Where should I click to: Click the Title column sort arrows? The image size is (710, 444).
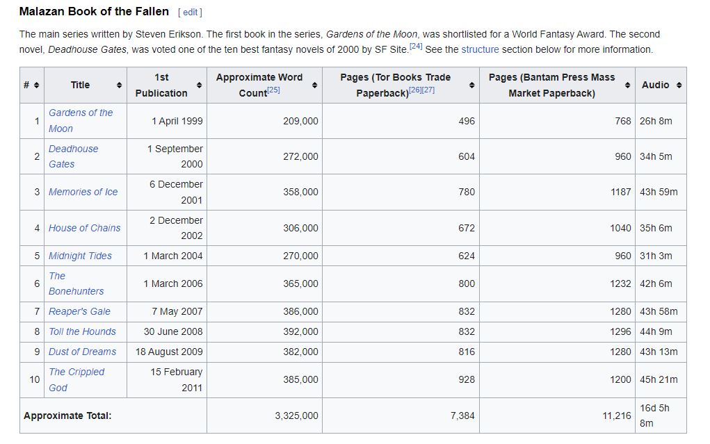tap(119, 85)
